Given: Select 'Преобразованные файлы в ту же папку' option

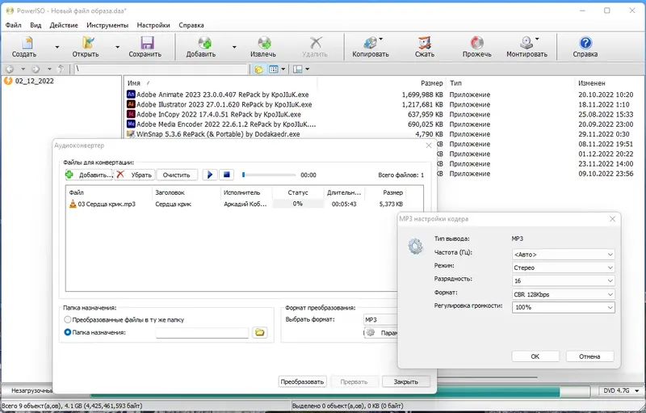Looking at the screenshot, I should pyautogui.click(x=68, y=319).
